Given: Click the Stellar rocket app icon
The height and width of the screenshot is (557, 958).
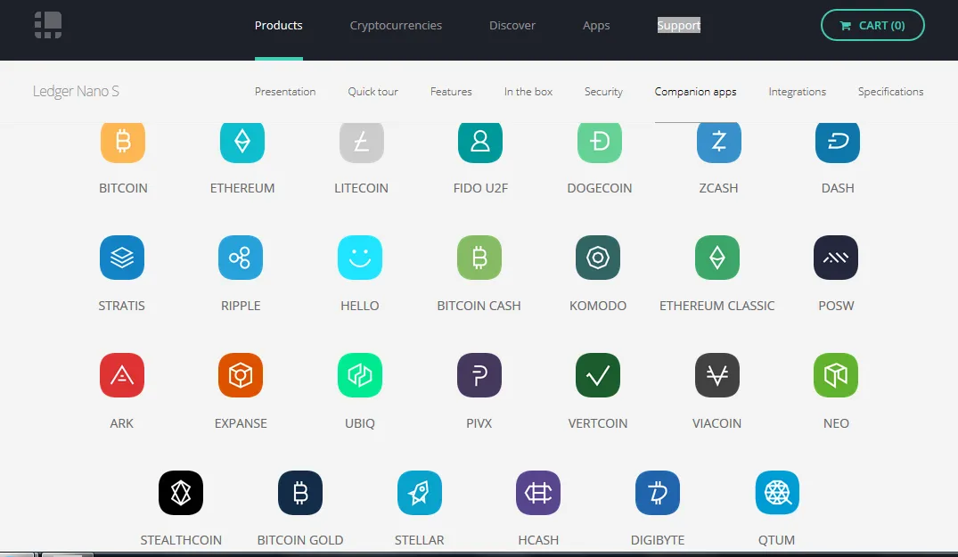Looking at the screenshot, I should point(419,493).
